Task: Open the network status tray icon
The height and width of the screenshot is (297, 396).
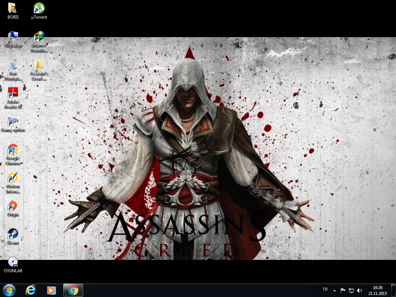Action: tap(351, 291)
